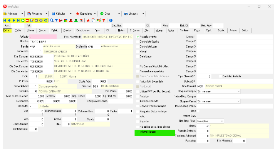The width and height of the screenshot is (275, 153).
Task: Delete the article with red minus icon
Action: pos(27,20)
